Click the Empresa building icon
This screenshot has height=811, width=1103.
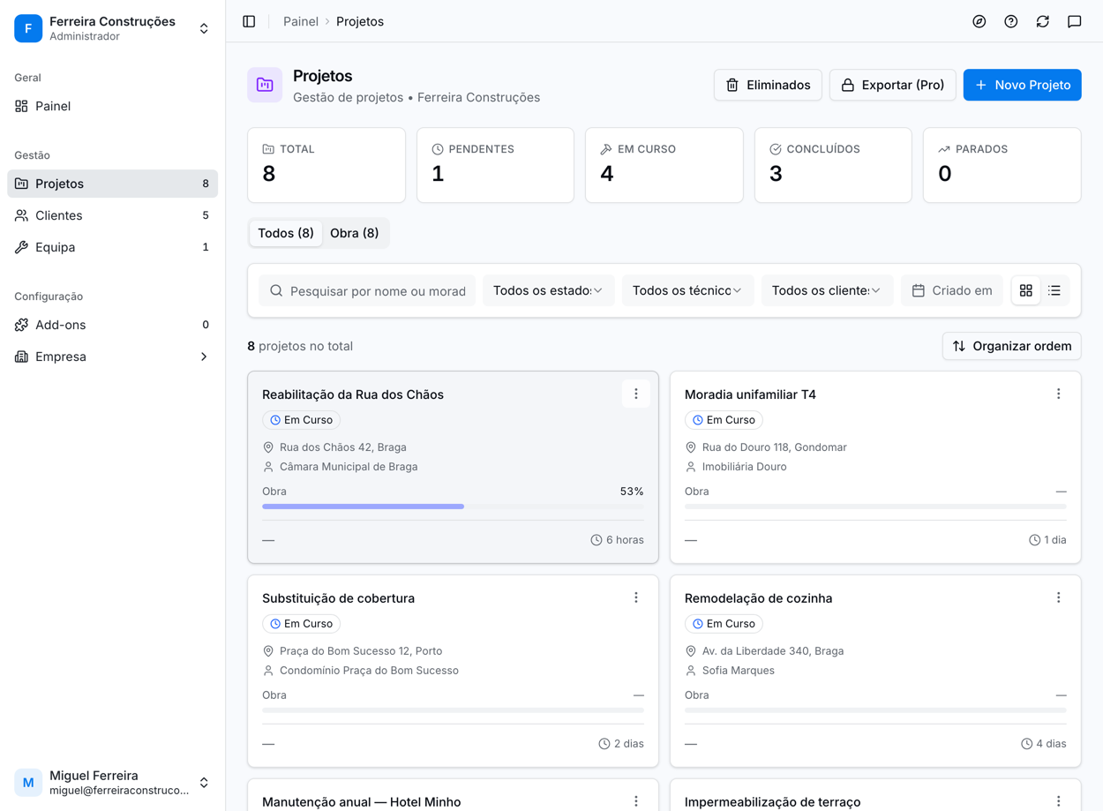[x=21, y=357]
